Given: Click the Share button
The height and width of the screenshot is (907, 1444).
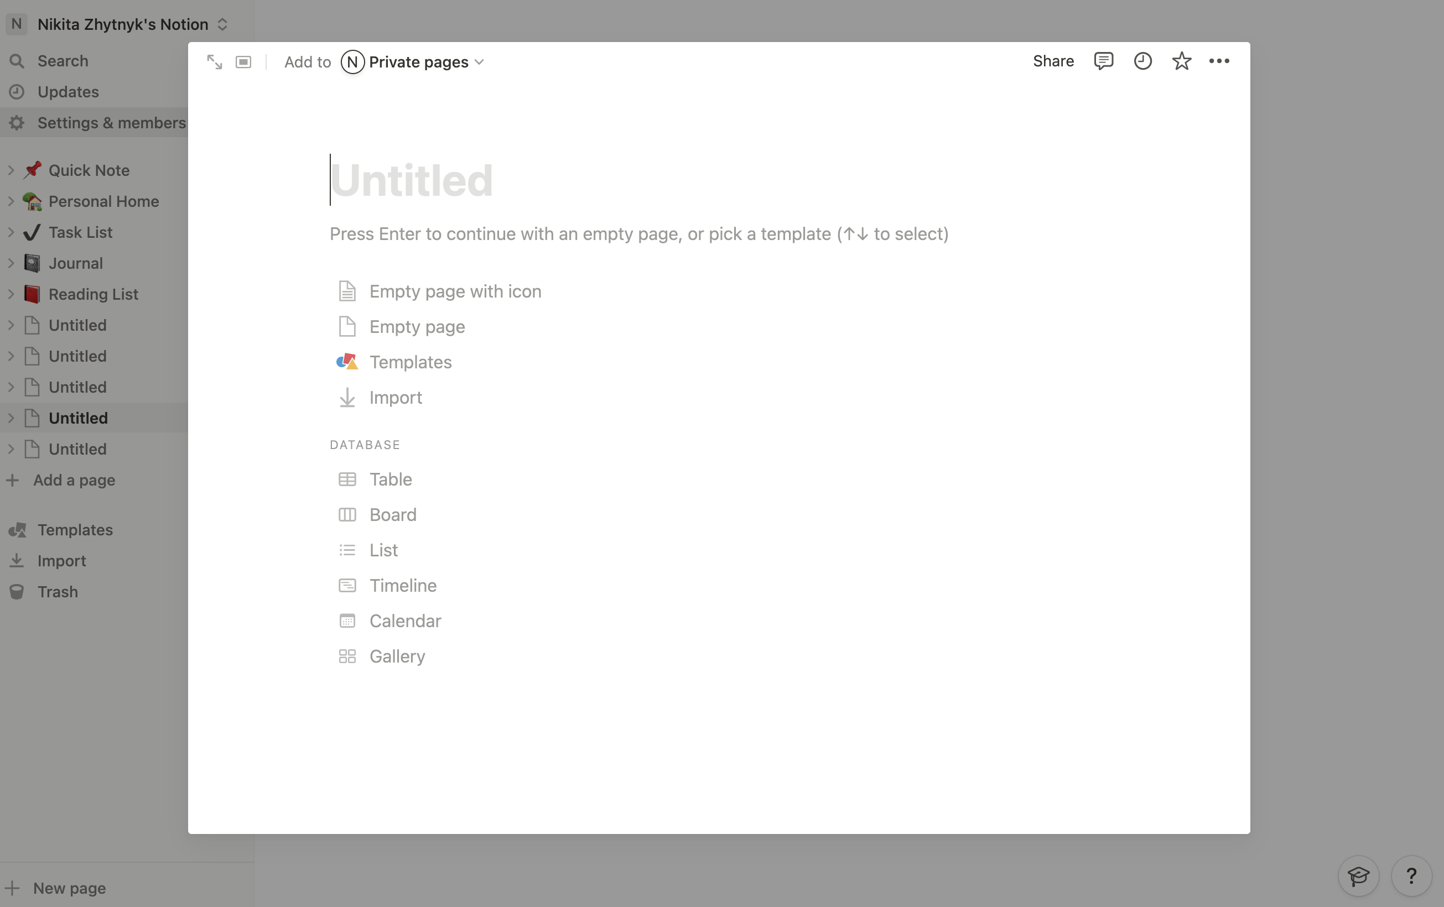Looking at the screenshot, I should tap(1053, 61).
